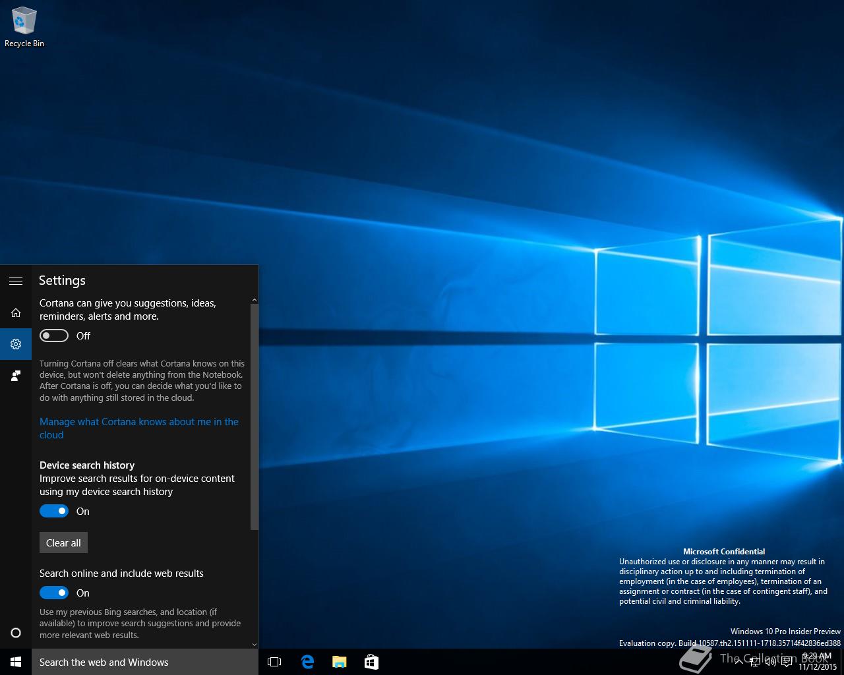
Task: Go to Cortana Home icon
Action: pyautogui.click(x=16, y=312)
